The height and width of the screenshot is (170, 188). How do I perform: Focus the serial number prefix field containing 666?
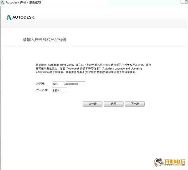[x=58, y=84]
